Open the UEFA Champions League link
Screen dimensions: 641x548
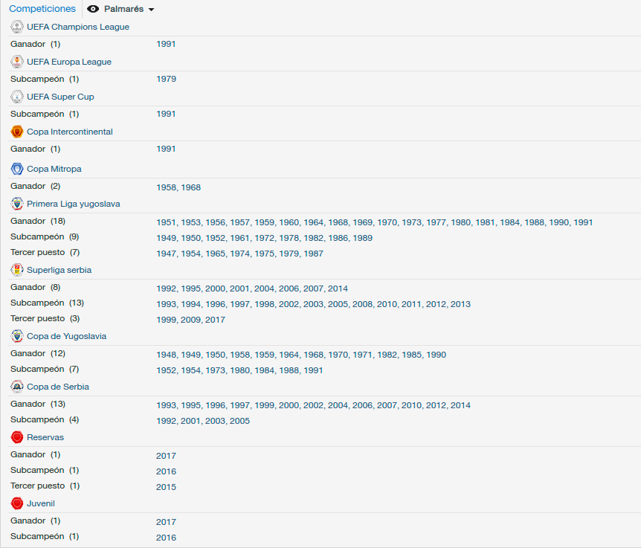coord(78,27)
